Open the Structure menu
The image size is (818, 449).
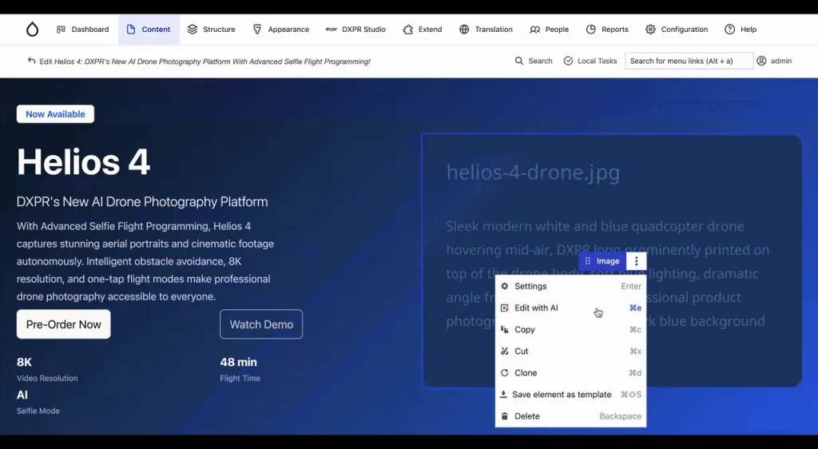[x=211, y=30]
